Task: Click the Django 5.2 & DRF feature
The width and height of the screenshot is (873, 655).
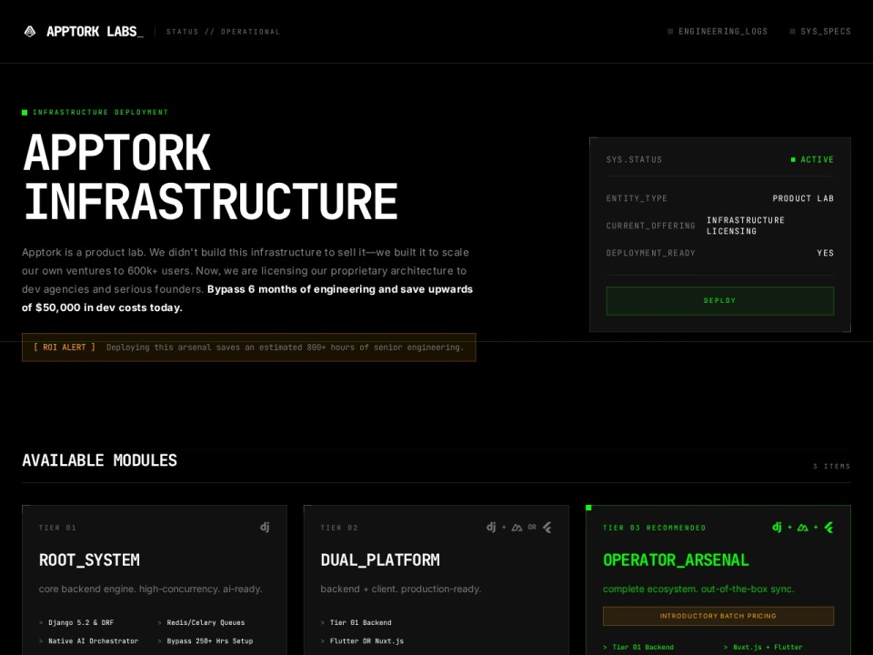Action: [81, 622]
